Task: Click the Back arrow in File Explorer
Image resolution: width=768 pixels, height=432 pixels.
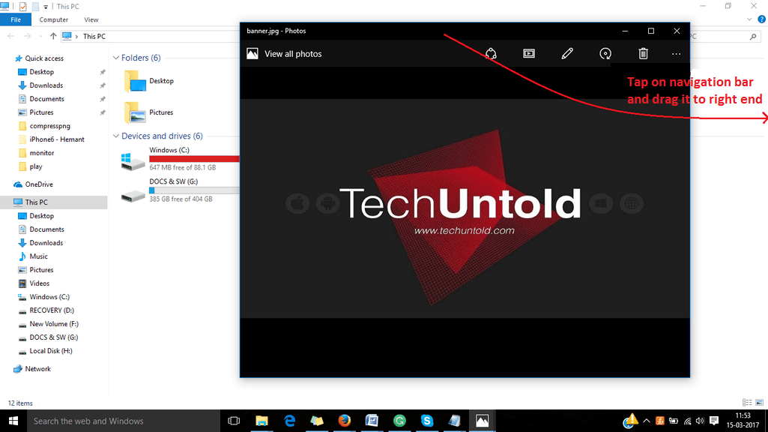Action: (x=11, y=36)
